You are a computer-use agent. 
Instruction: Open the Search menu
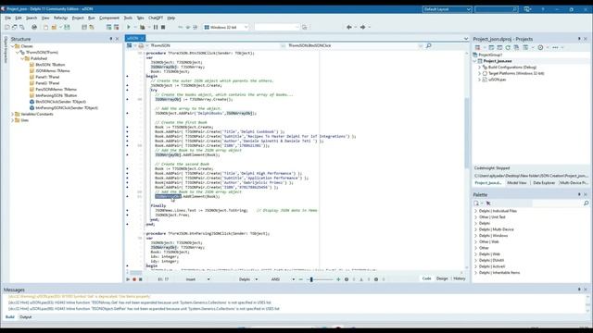coord(32,18)
